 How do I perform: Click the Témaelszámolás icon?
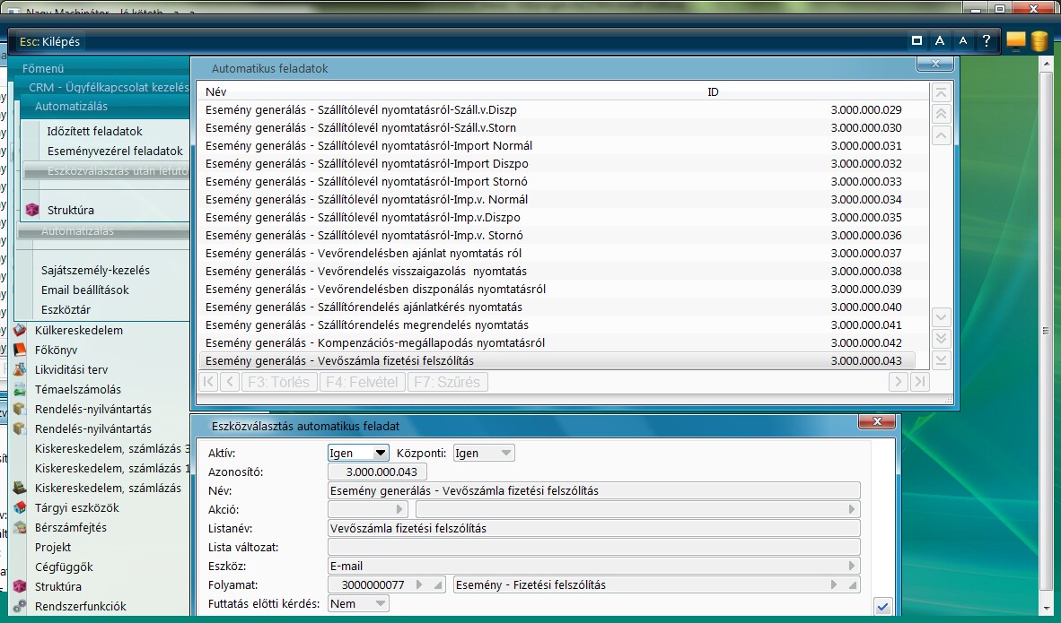pos(20,389)
